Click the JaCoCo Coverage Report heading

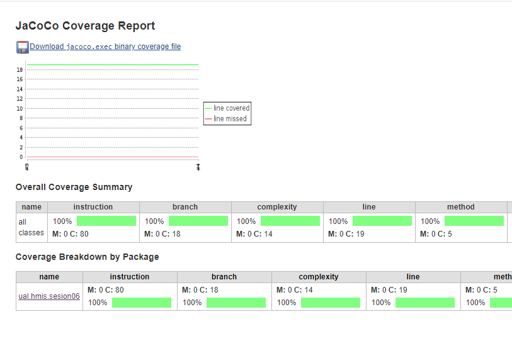85,26
